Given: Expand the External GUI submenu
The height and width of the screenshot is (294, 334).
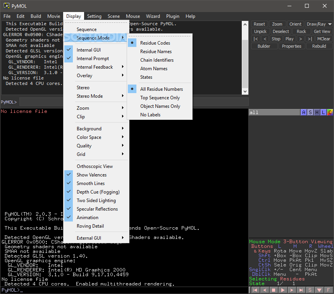Looking at the screenshot, I should point(96,238).
